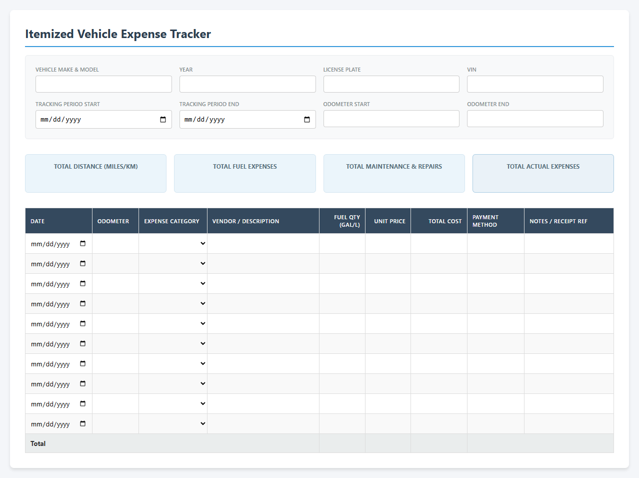The image size is (639, 478).
Task: Click tenth row Notes / Receipt Ref cell
Action: [x=569, y=424]
